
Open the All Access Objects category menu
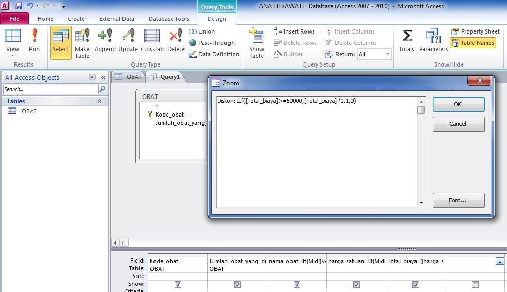92,77
